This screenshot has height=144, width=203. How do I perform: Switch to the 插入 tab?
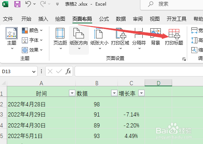click(x=43, y=19)
